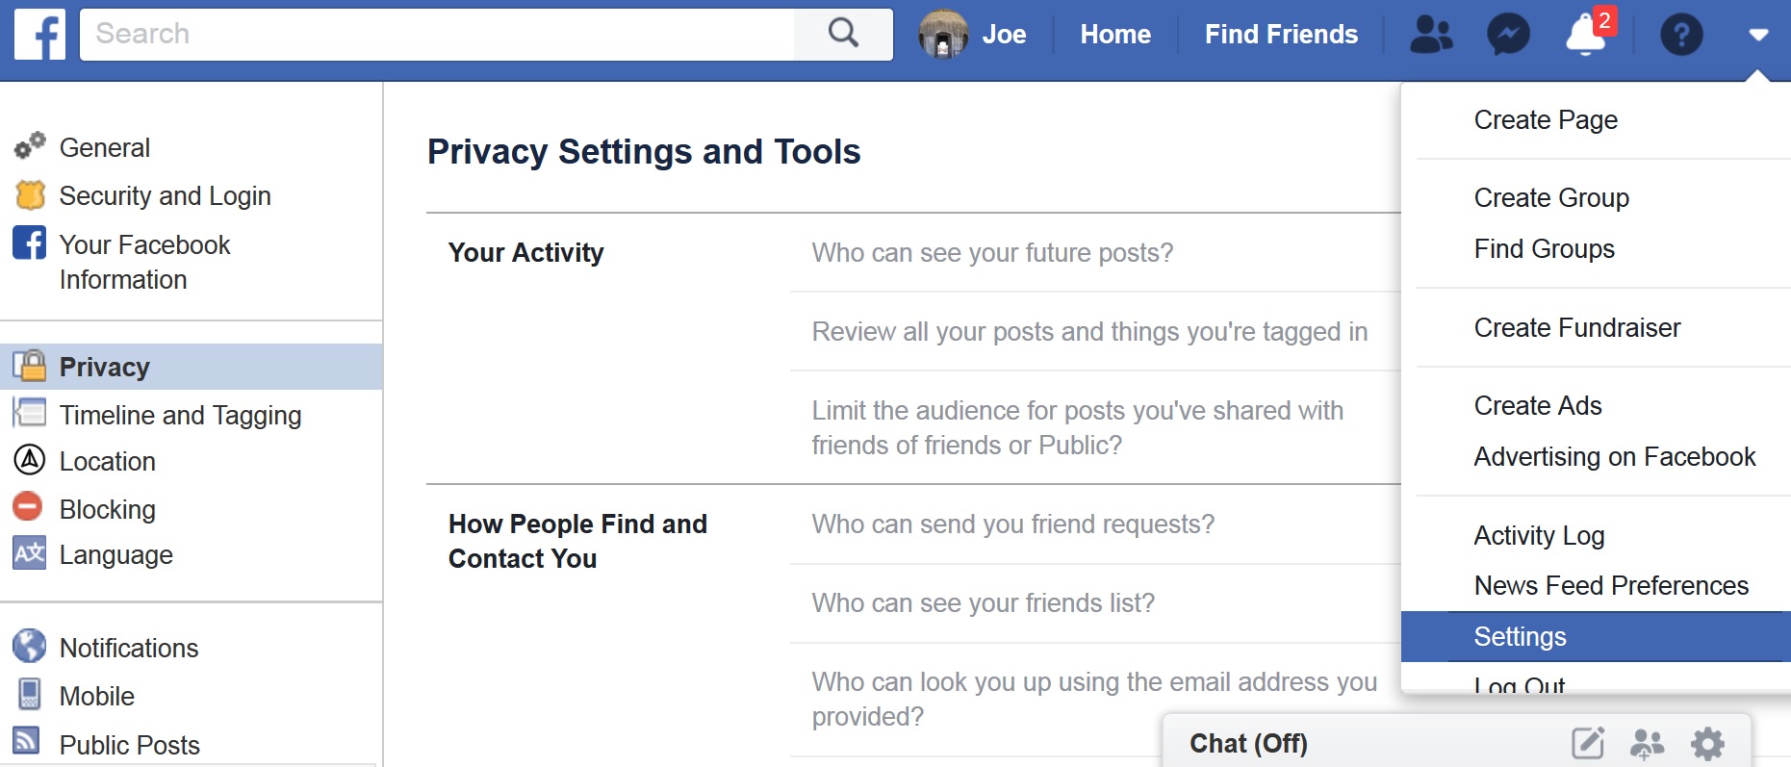
Task: Click the new message compose icon in chat bar
Action: [x=1588, y=743]
